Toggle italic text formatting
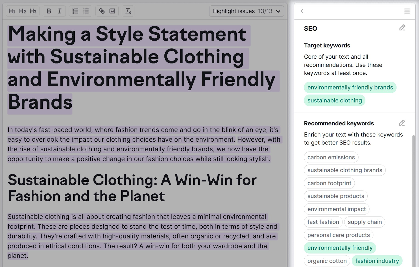Image resolution: width=419 pixels, height=267 pixels. coord(59,11)
